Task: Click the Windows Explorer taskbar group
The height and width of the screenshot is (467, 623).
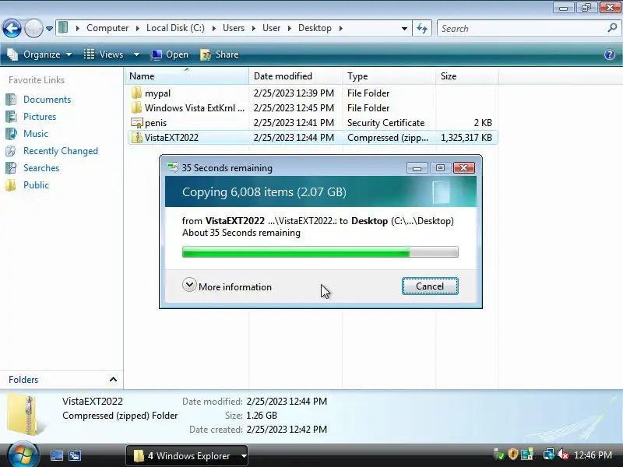Action: 187,456
